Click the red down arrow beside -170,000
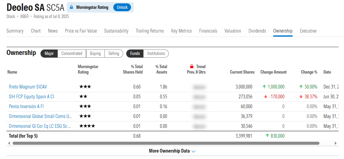This screenshot has width=344, height=159. [266, 97]
